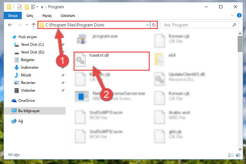Expand the address bar history dropdown
246x164 pixels.
tap(147, 25)
